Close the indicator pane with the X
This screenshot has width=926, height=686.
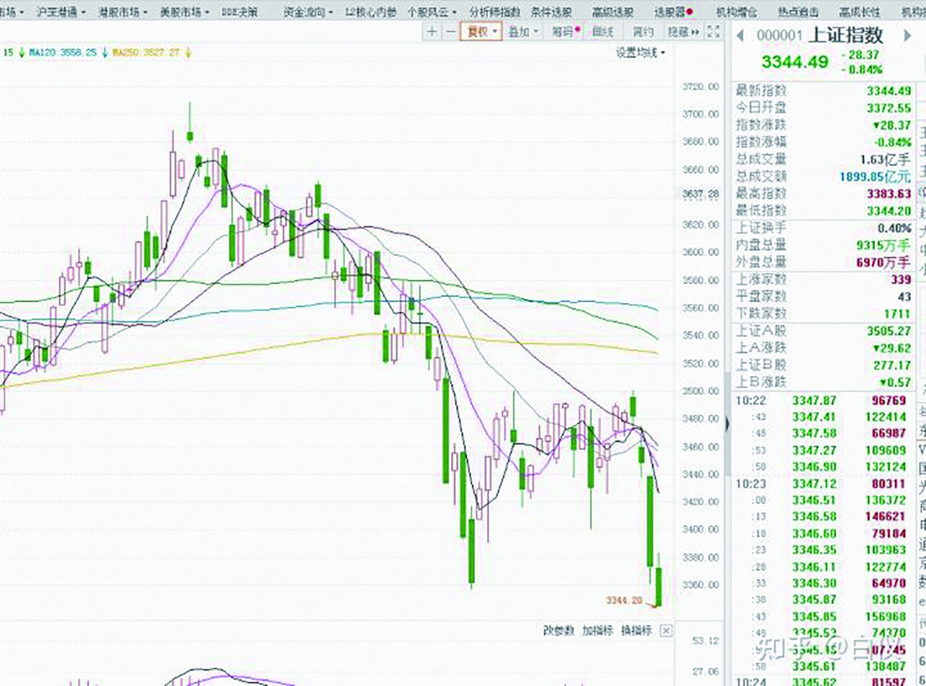[666, 631]
